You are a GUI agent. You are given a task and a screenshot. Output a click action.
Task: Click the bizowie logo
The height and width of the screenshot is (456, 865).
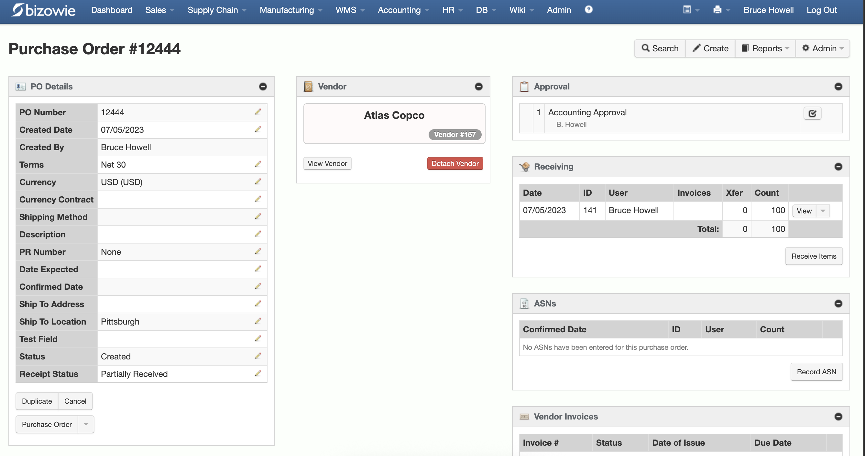pos(44,10)
